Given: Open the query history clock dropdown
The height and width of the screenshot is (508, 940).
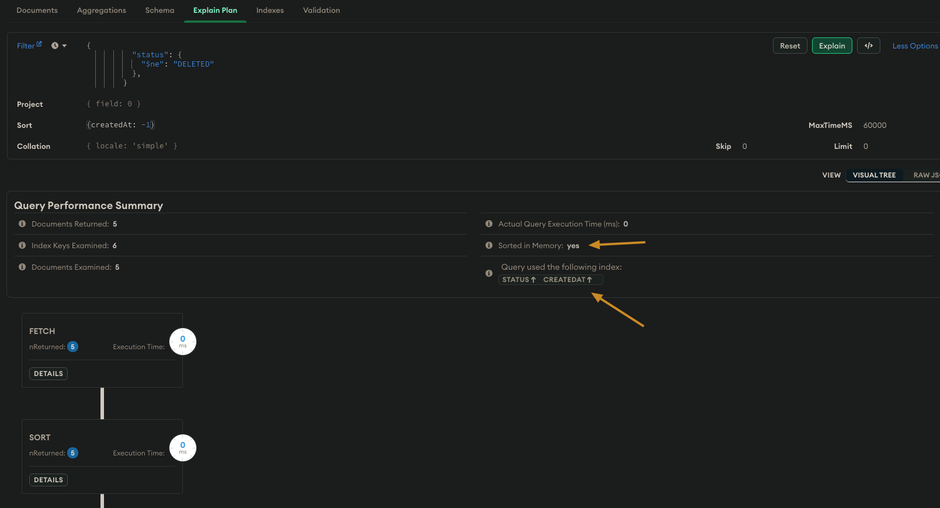Looking at the screenshot, I should [58, 46].
